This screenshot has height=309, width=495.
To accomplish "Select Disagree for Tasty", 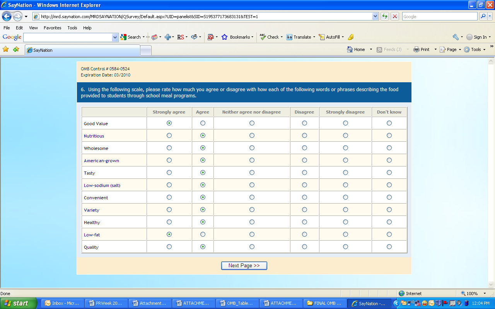I will pyautogui.click(x=304, y=173).
